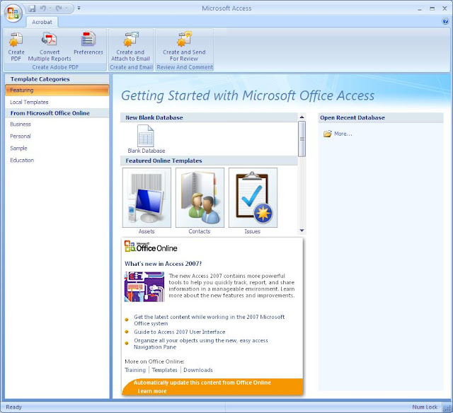Screen dimensions: 453x413
Task: Open the Customize Quick Access Toolbar dropdown
Action: pyautogui.click(x=79, y=8)
